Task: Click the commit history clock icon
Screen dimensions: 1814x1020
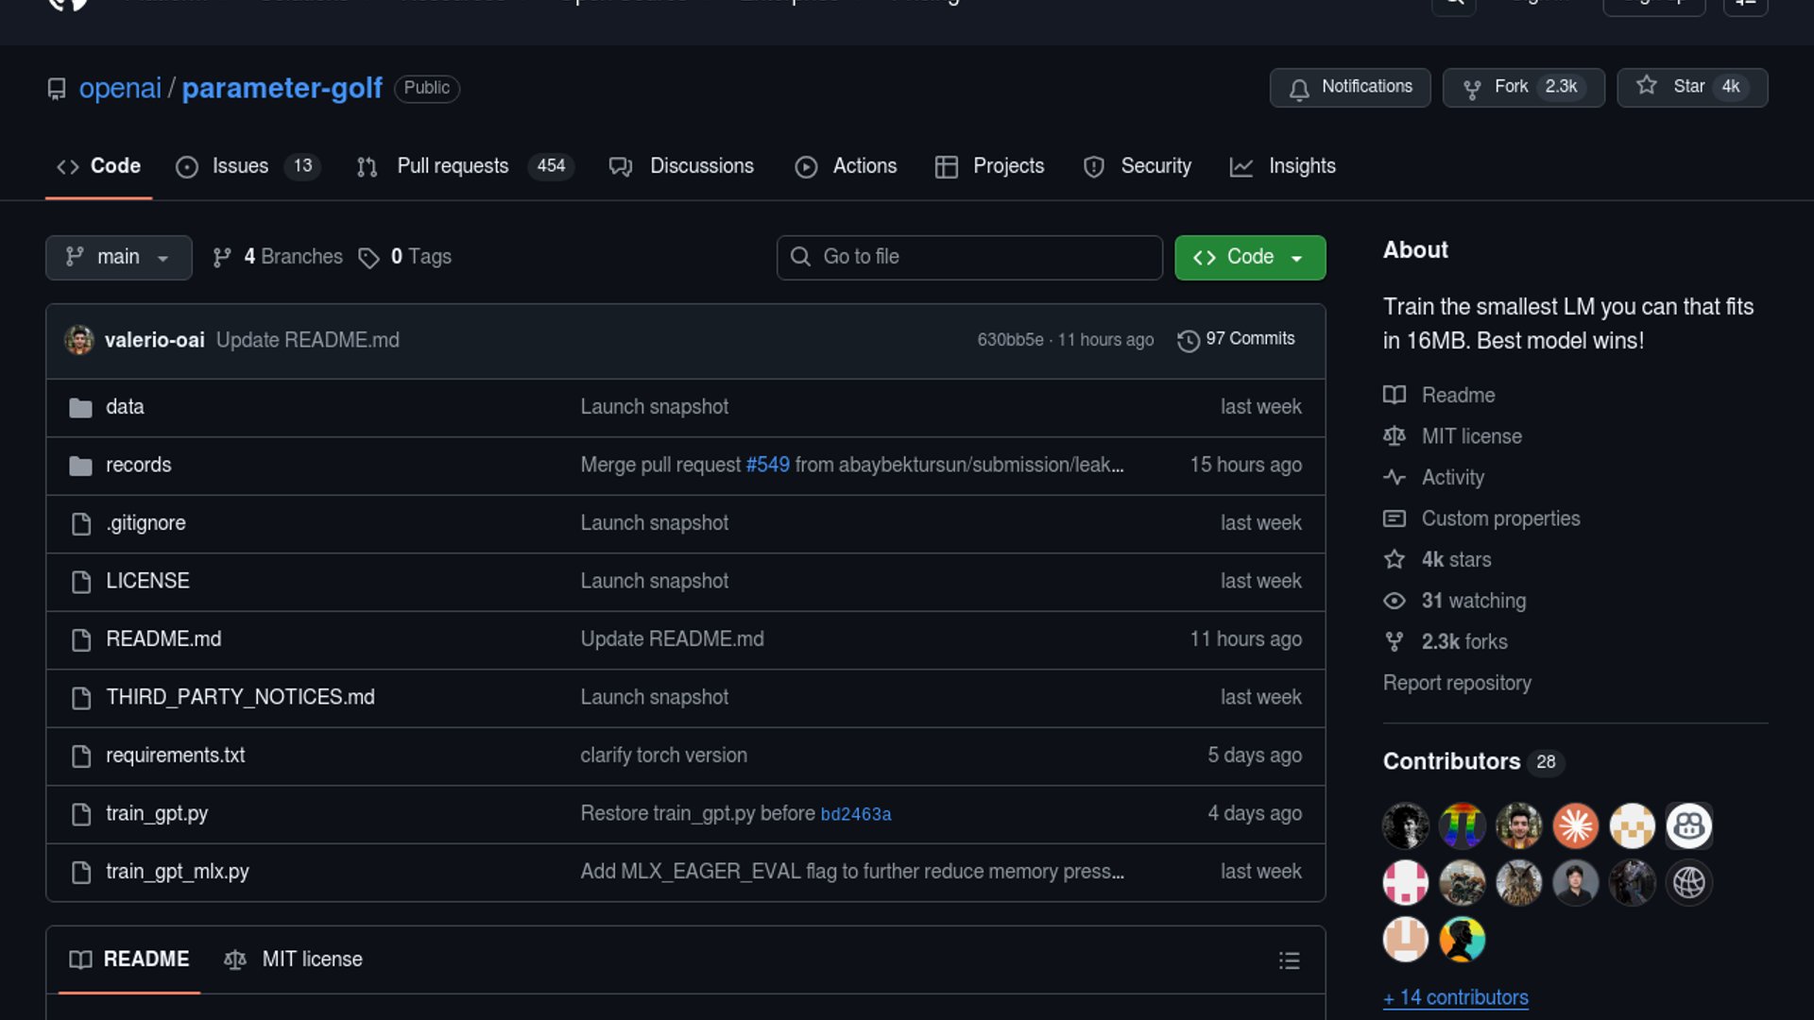Action: click(1188, 340)
